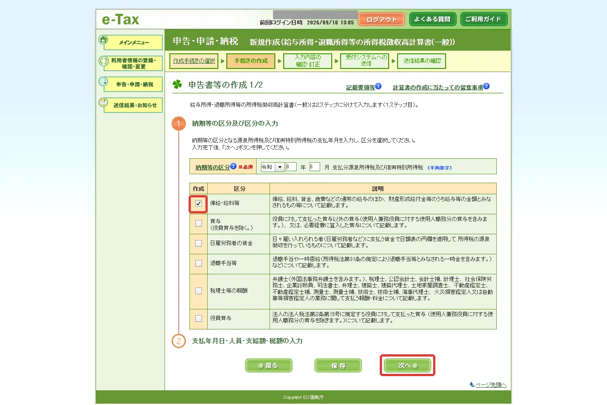Uncheck the 俸給・給料等 checkbox
Viewport: 607px width, 405px height.
198,204
